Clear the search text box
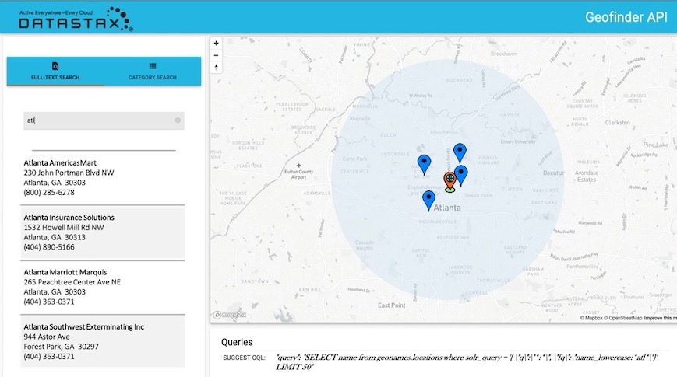Screen dimensions: 677x377 [x=178, y=120]
